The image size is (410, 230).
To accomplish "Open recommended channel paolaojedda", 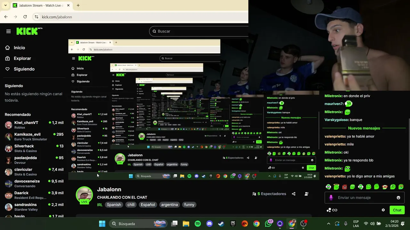I will pyautogui.click(x=34, y=160).
